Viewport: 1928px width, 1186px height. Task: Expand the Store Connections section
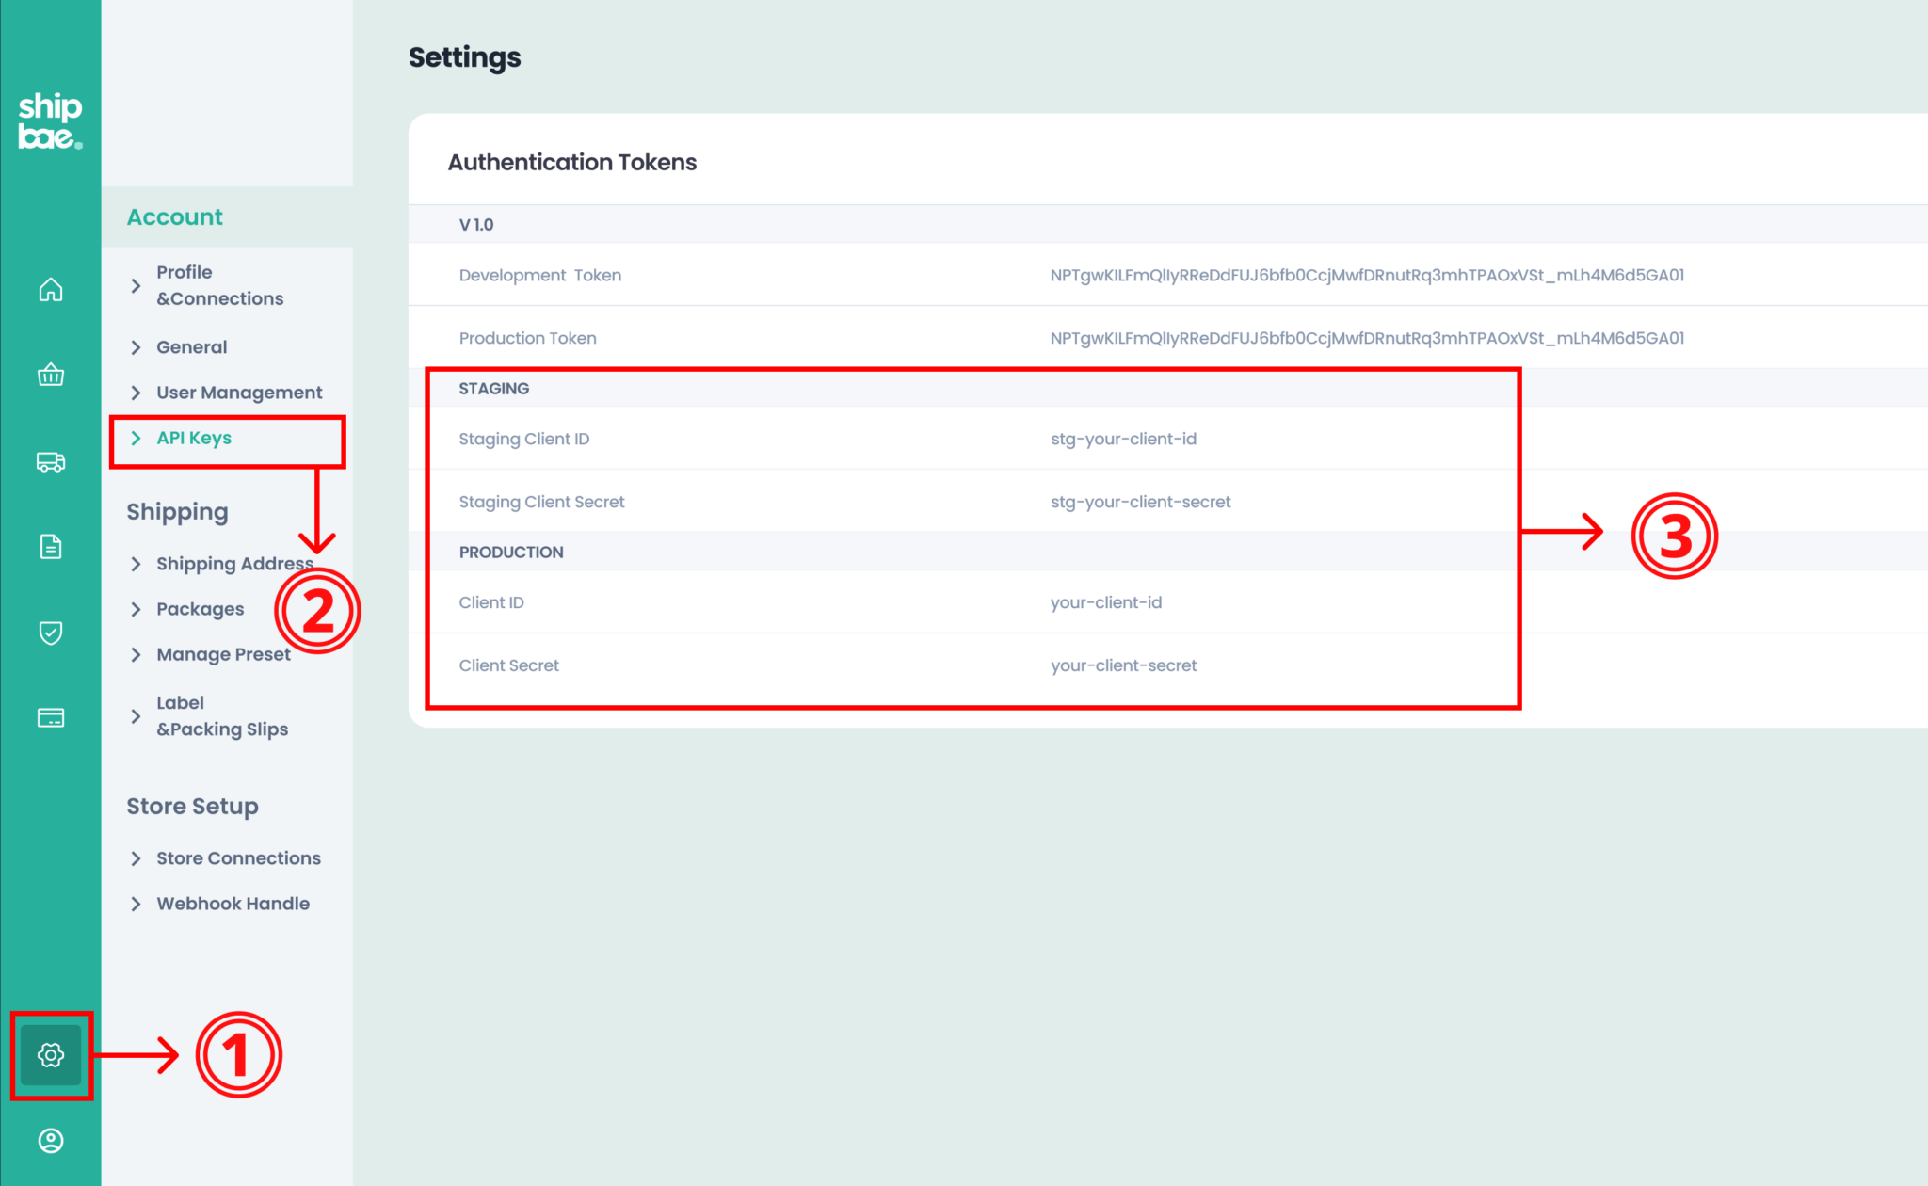tap(238, 857)
